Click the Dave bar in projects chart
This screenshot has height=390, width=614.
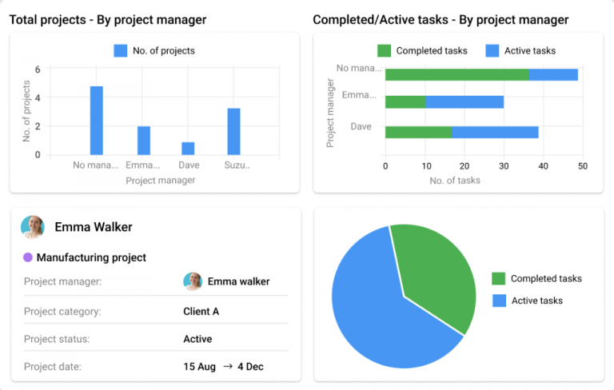click(x=189, y=148)
